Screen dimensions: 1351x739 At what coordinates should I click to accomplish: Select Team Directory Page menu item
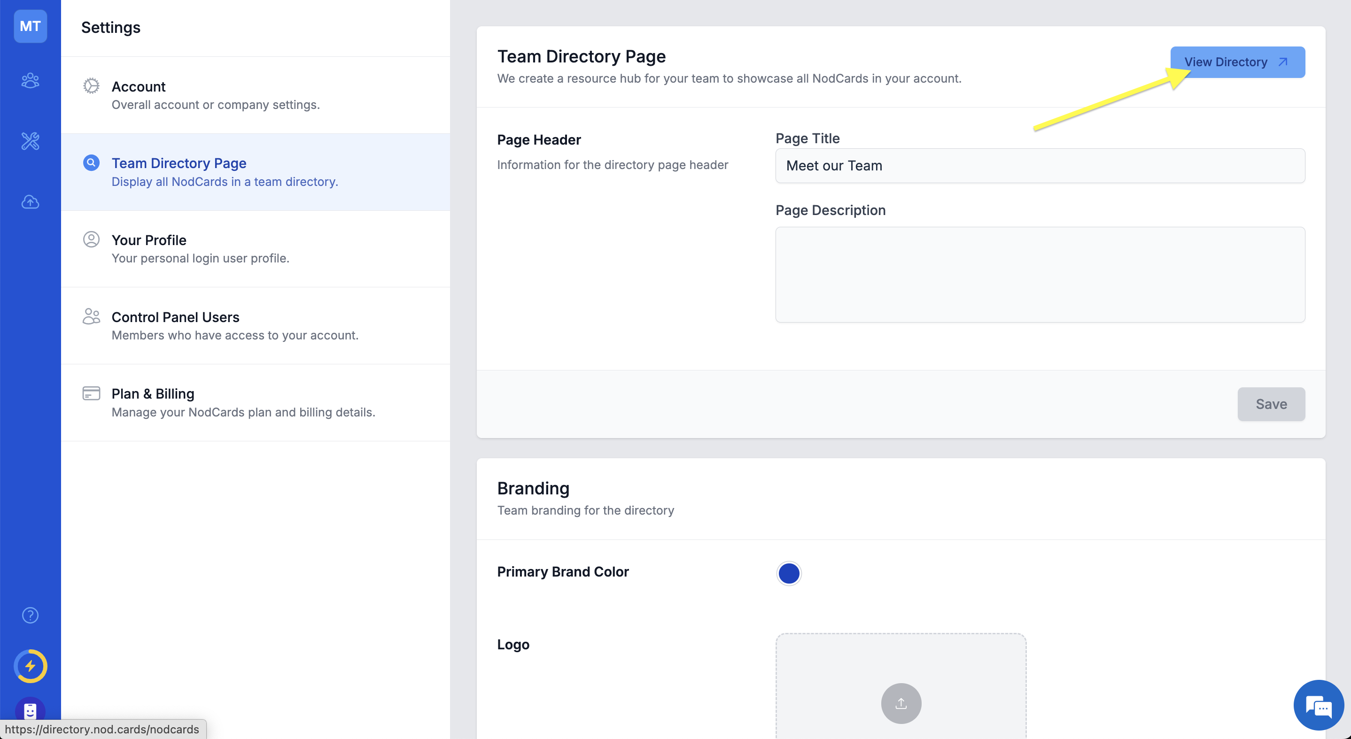(x=256, y=172)
